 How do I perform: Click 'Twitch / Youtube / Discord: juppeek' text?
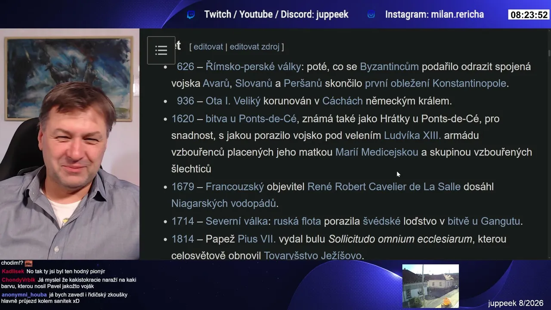tap(276, 15)
